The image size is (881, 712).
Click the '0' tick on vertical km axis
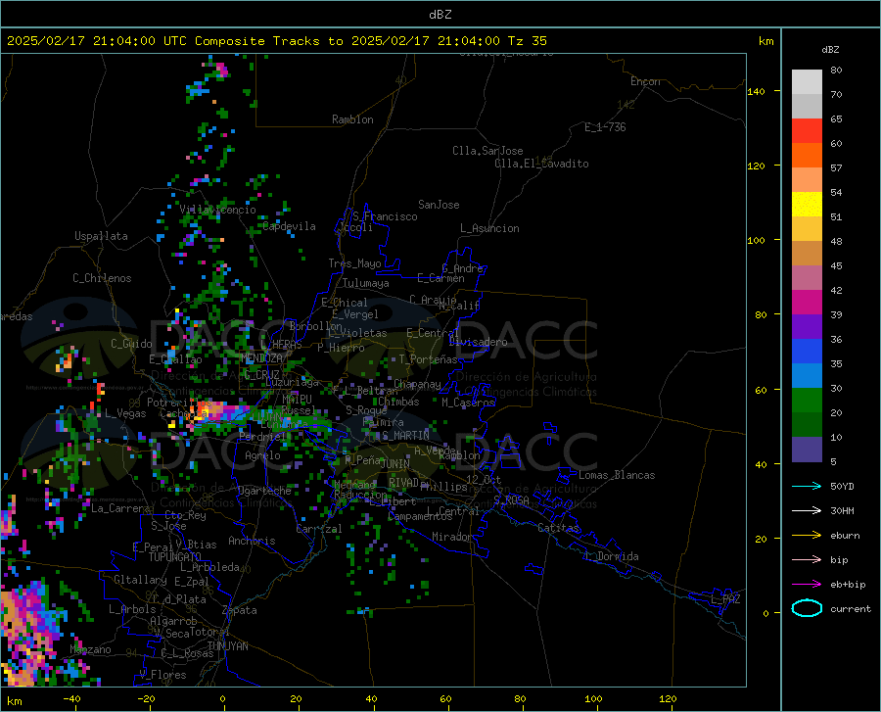[765, 613]
